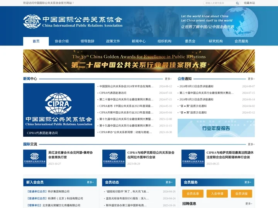The image size is (278, 208).
Task: Open the 政策文件 menu item
Action: [113, 41]
